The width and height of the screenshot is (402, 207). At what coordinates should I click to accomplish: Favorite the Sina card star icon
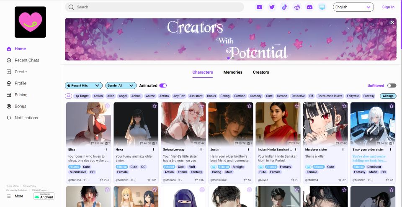pos(392,106)
